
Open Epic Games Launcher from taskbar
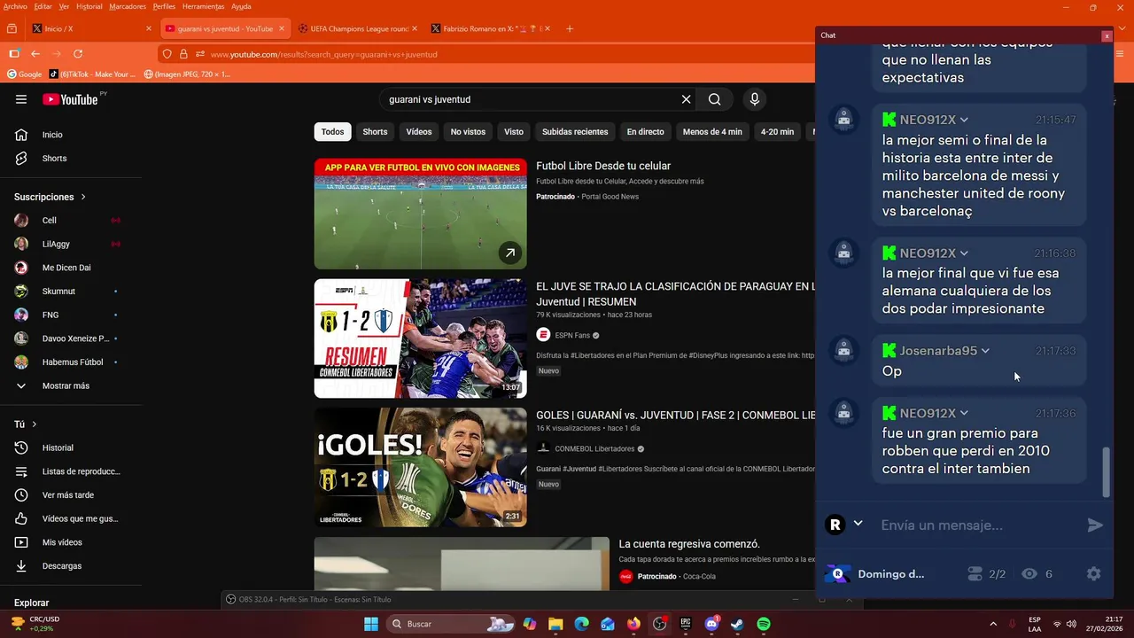pos(686,624)
